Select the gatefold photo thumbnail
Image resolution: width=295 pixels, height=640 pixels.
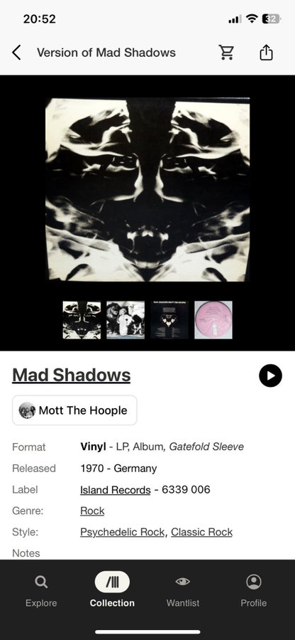coord(126,320)
